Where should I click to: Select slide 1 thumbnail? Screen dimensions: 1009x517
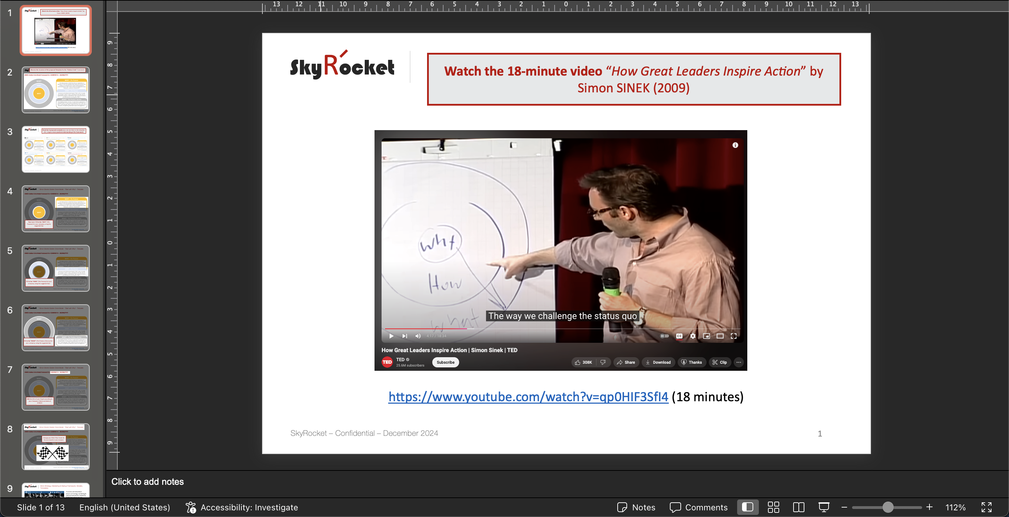pos(56,30)
